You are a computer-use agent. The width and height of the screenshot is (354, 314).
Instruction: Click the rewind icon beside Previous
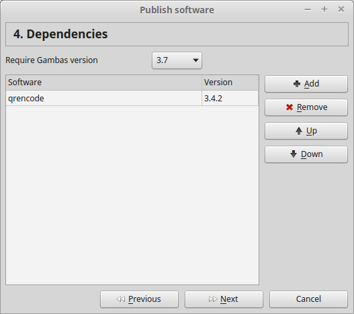point(120,299)
